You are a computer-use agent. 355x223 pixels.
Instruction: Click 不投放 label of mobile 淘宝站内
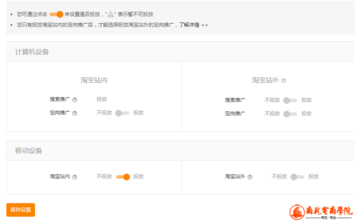pyautogui.click(x=104, y=176)
